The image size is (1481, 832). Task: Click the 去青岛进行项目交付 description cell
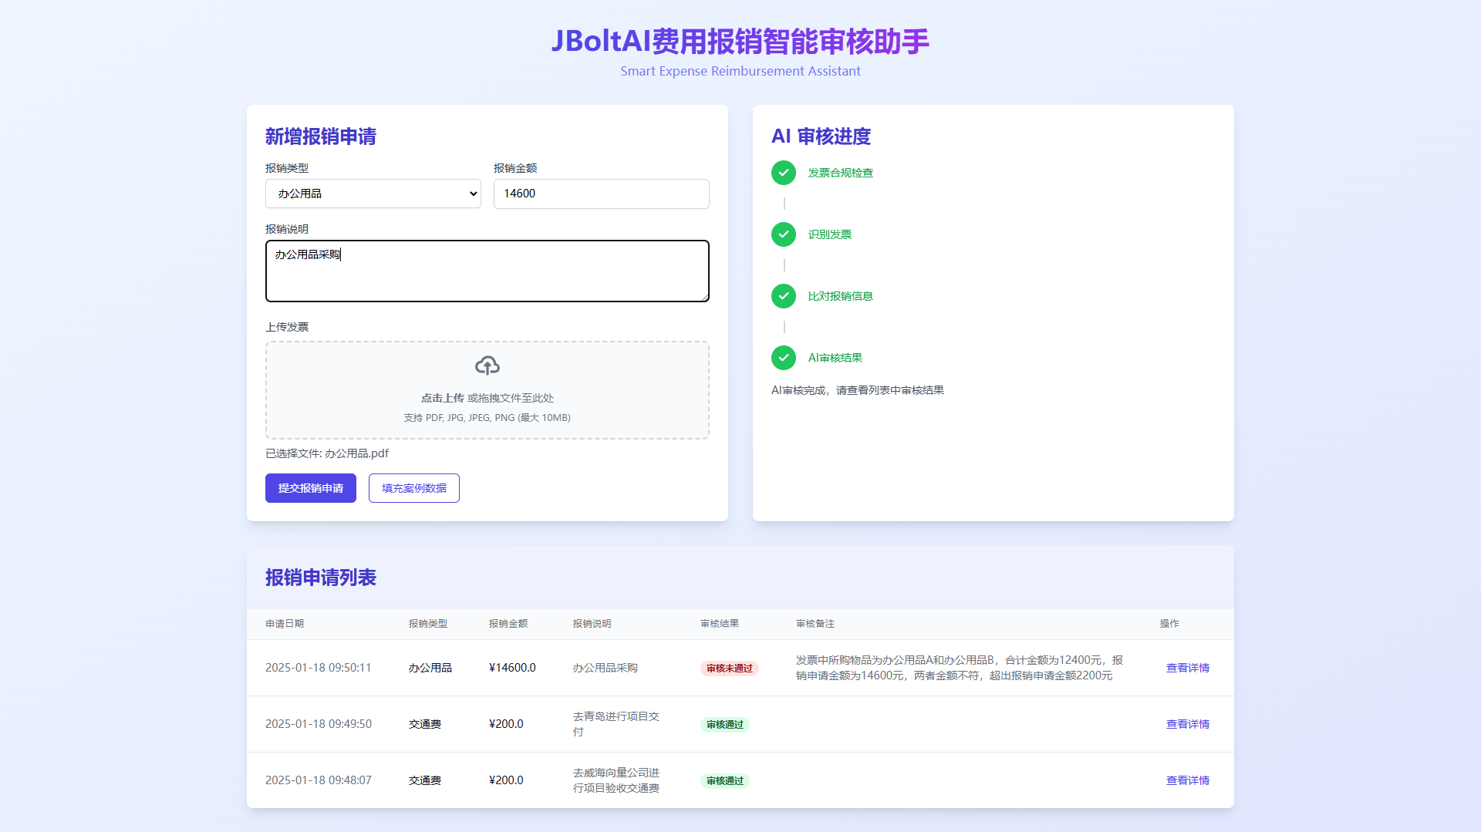616,724
